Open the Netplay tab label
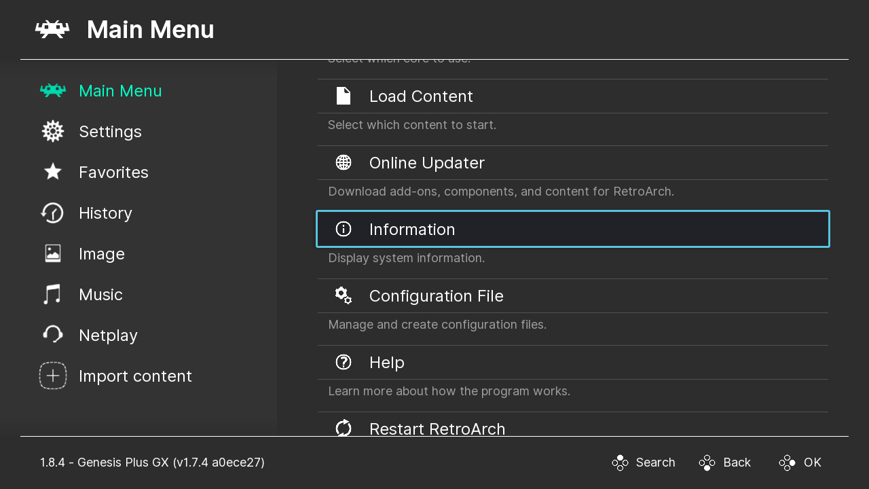This screenshot has width=869, height=489. 108,335
